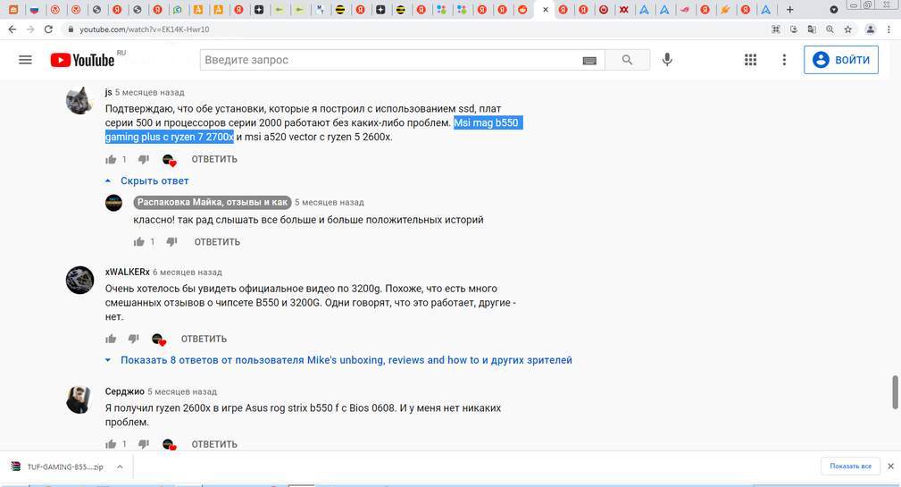
Task: Open xWALKERx's profile name
Action: 127,272
